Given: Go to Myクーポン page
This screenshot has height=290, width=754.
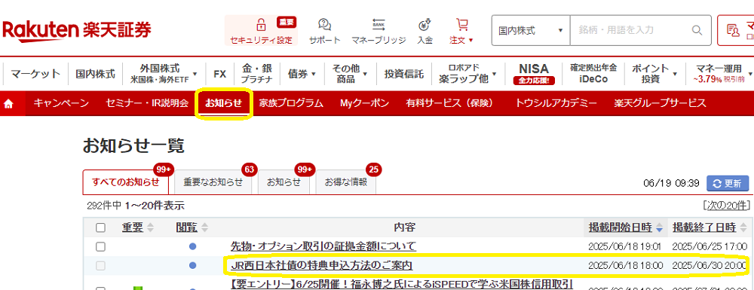Looking at the screenshot, I should [x=364, y=103].
